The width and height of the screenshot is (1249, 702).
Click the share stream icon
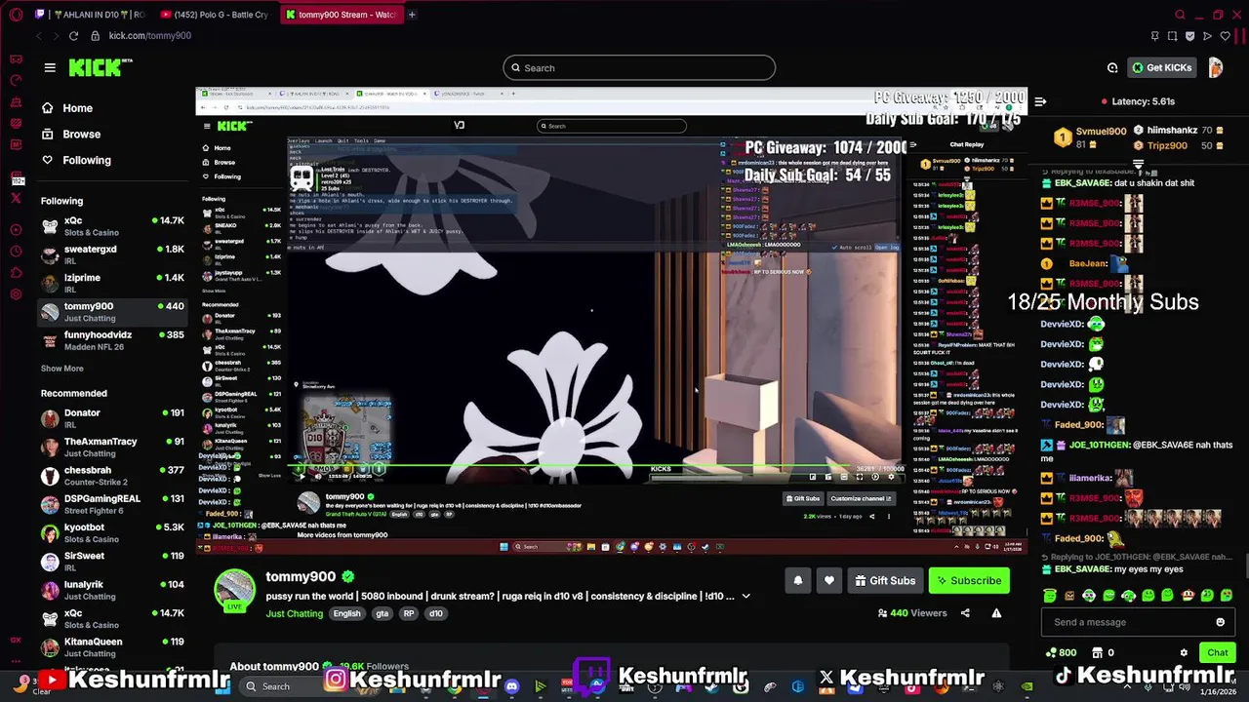pyautogui.click(x=965, y=613)
